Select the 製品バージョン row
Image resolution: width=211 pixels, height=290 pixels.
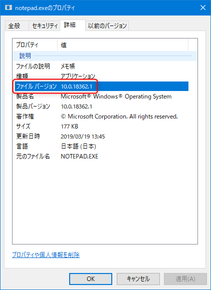[101, 106]
